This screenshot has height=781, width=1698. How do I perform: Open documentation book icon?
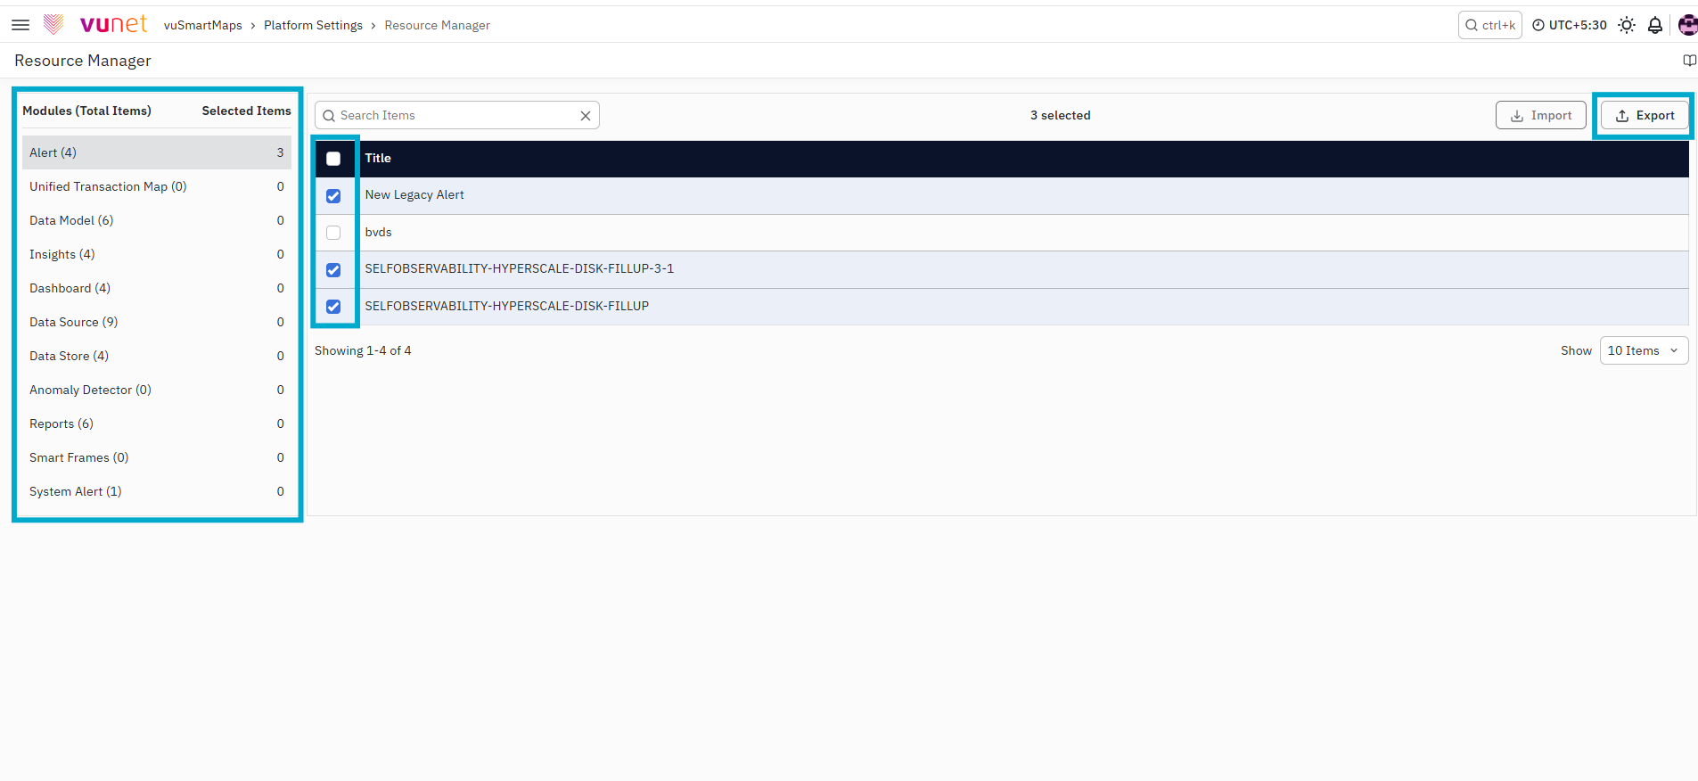tap(1689, 61)
